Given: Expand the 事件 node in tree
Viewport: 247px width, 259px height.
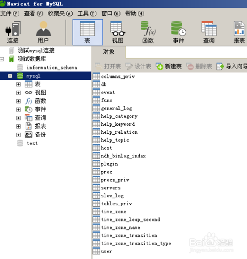Looking at the screenshot, I should (18, 110).
